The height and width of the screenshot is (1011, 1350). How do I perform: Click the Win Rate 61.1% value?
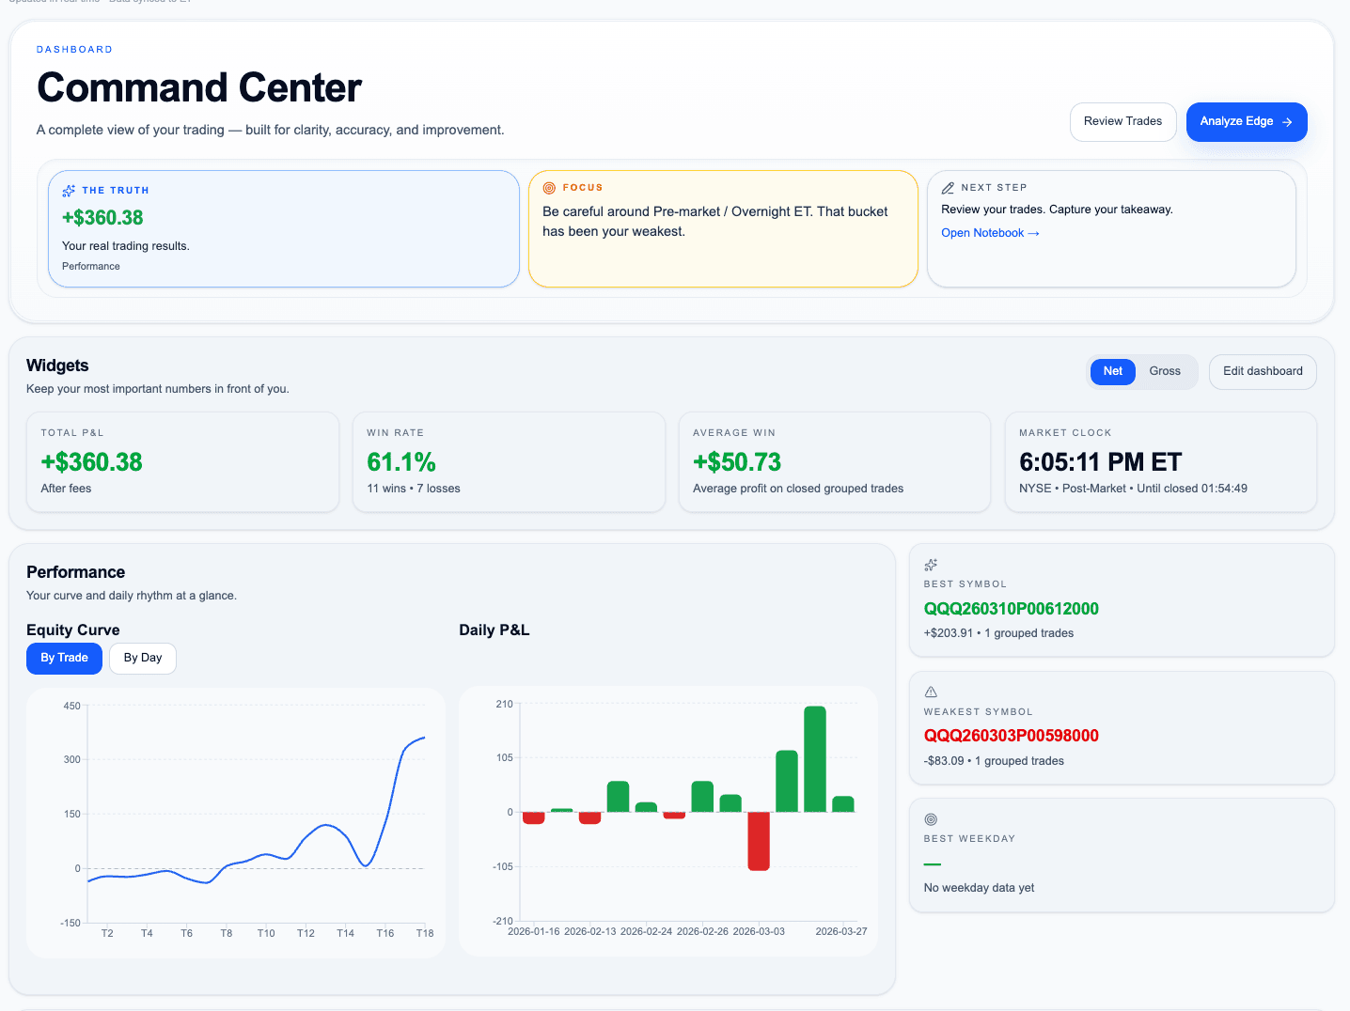point(401,462)
